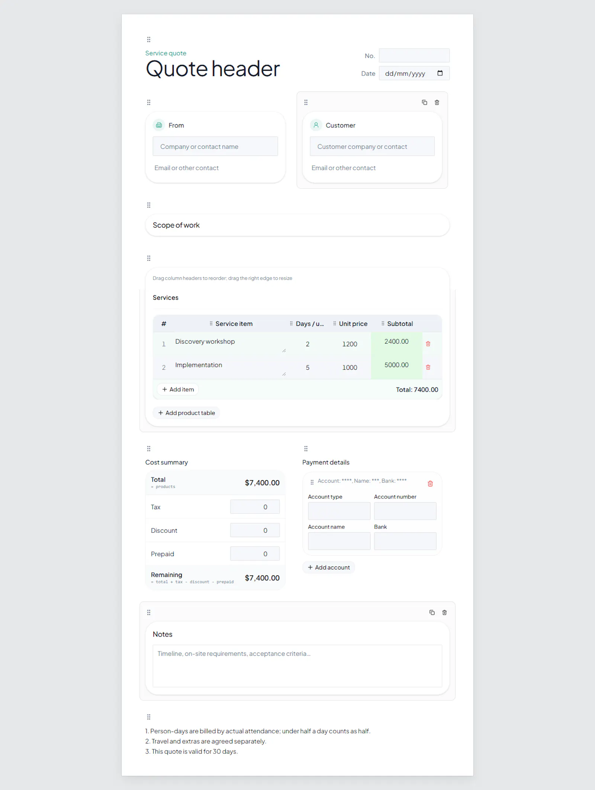Open the date picker calendar icon
Screen dimensions: 595x790
(440, 73)
